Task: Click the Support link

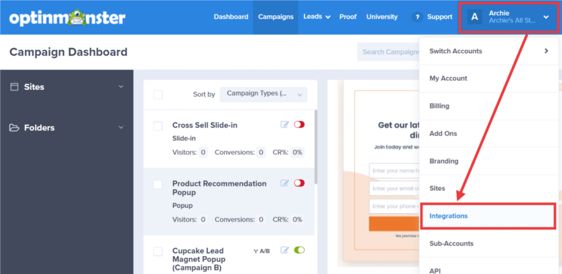Action: (440, 17)
